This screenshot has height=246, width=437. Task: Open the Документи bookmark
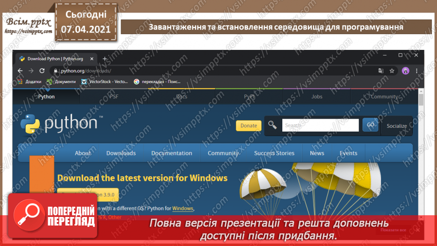[x=61, y=82]
